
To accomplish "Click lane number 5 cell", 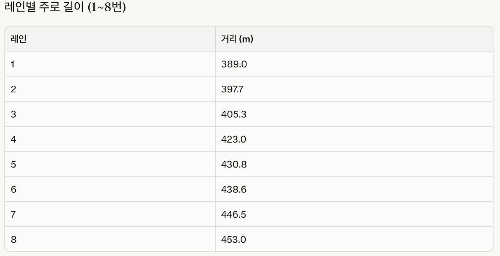I will [13, 164].
